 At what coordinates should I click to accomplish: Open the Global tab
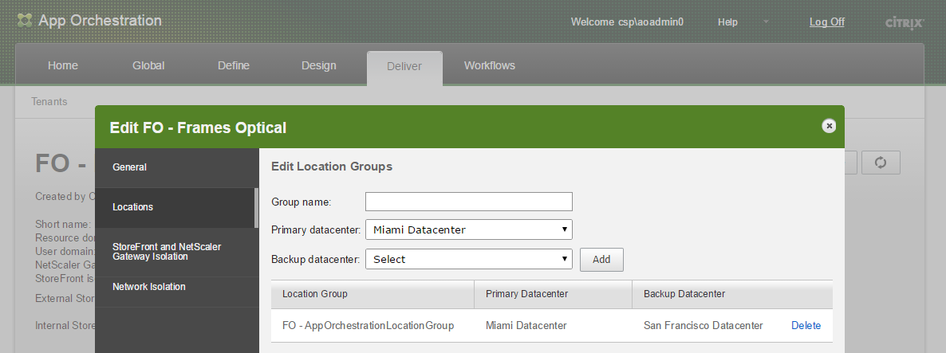click(148, 65)
